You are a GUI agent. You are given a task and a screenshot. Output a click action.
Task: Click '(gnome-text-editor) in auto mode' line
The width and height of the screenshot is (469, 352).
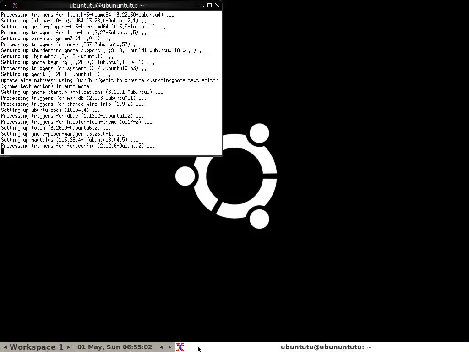coord(45,86)
